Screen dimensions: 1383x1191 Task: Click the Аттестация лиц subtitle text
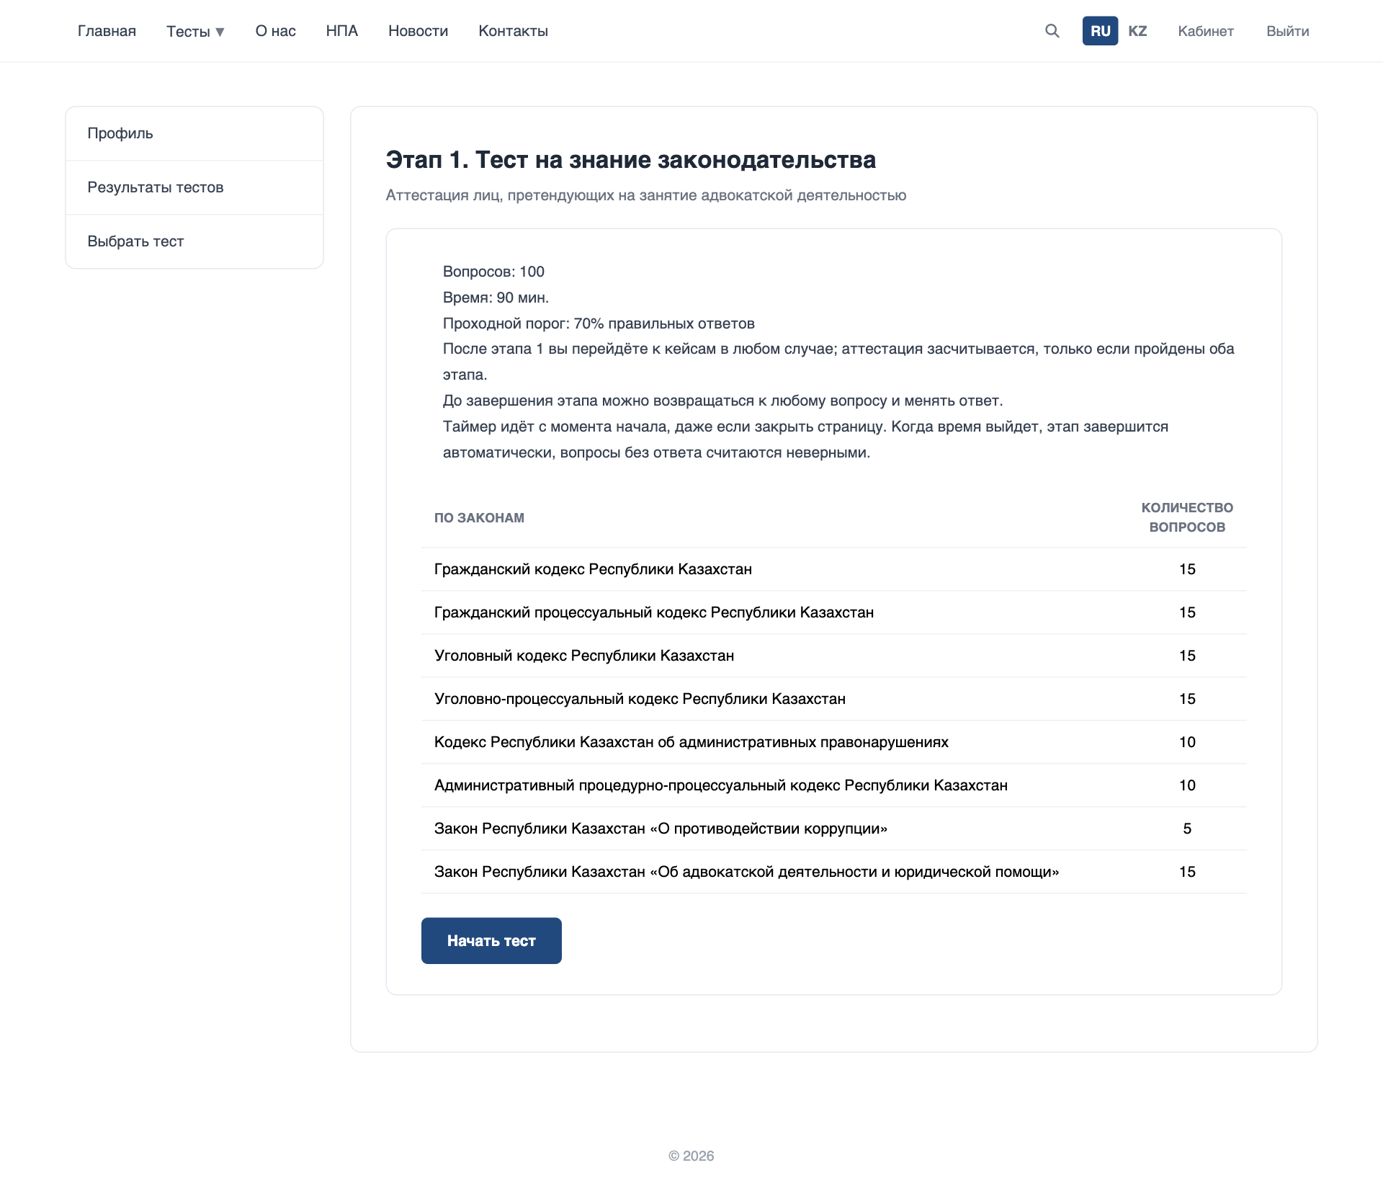[x=646, y=195]
